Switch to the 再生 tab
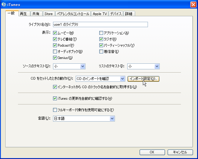Screen dimensions: 198x159 tap(24, 14)
